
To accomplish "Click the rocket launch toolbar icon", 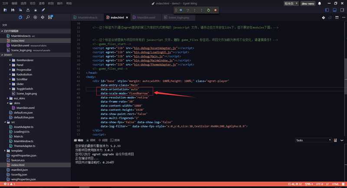I will click(43, 10).
